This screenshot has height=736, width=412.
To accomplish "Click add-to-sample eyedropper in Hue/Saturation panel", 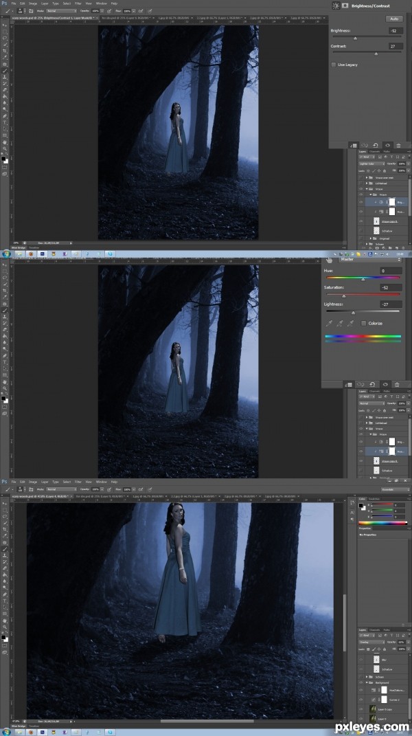I will (x=340, y=324).
